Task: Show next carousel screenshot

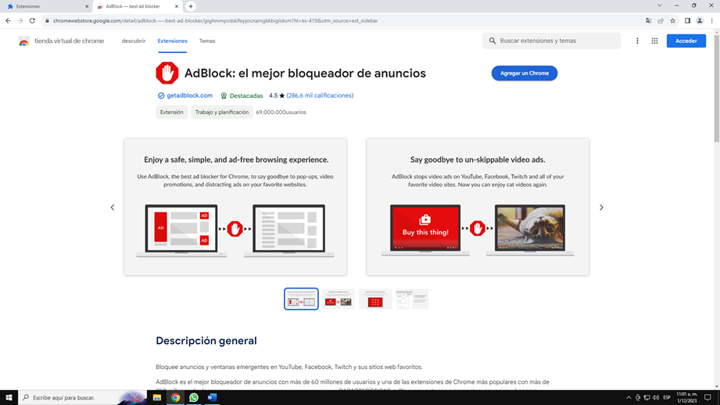Action: 601,207
